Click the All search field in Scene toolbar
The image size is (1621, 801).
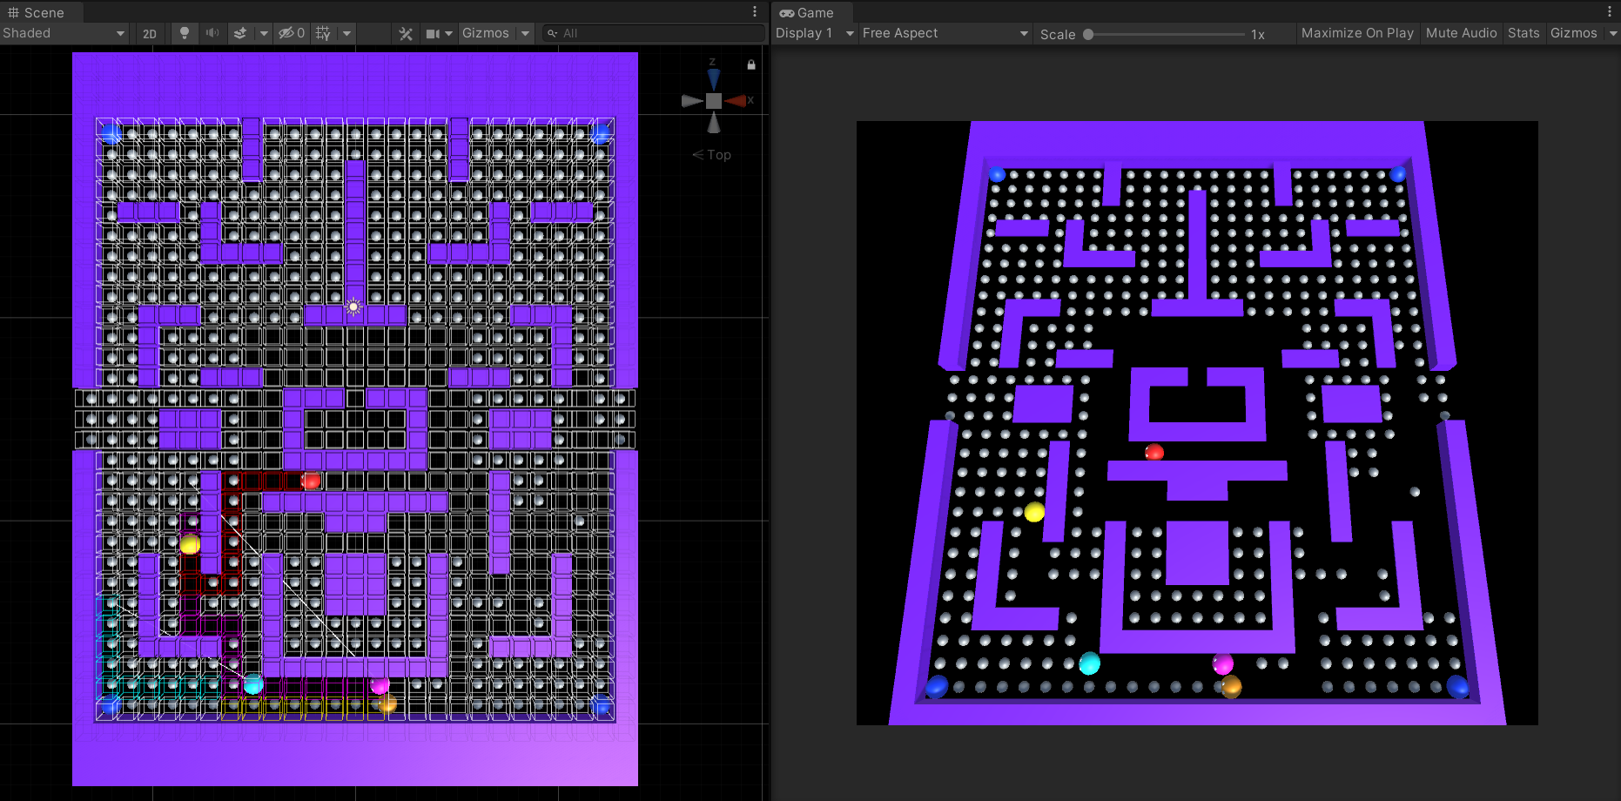(653, 33)
